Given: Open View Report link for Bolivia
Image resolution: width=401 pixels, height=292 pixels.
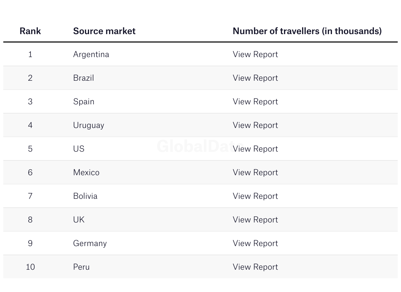Looking at the screenshot, I should pyautogui.click(x=255, y=196).
